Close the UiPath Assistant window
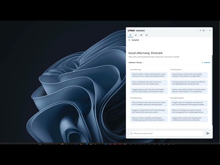Viewport: 220px width, 165px height. (210, 31)
